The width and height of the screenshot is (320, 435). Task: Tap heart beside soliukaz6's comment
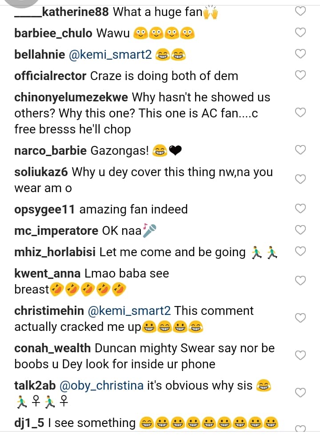301,179
